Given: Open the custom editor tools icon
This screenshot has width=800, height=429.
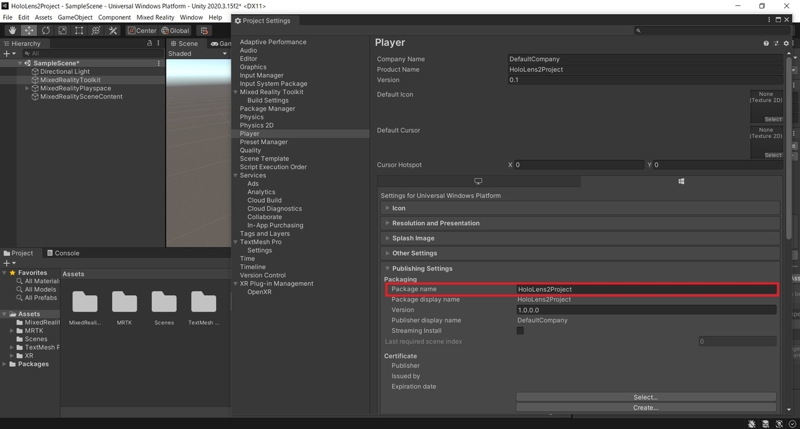Looking at the screenshot, I should 113,30.
